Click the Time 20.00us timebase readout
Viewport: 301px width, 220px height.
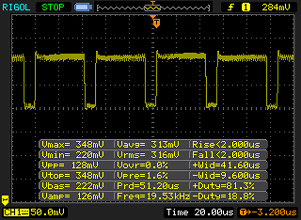pos(200,212)
